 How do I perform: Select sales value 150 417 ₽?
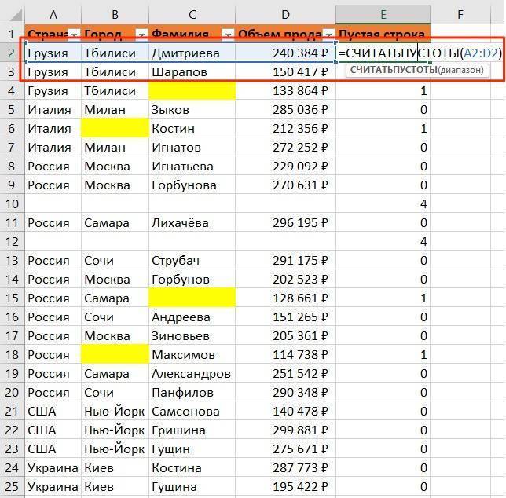click(285, 72)
